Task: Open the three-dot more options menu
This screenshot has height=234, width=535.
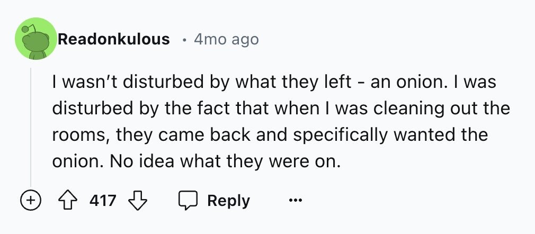Action: [295, 201]
